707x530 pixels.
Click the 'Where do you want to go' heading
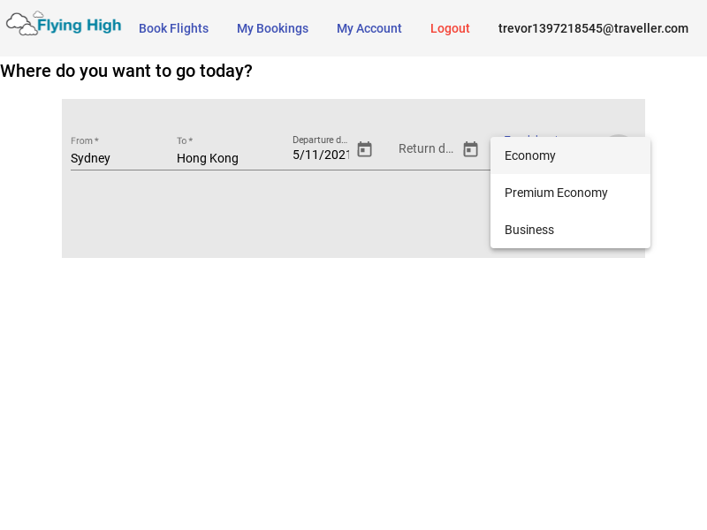[126, 71]
